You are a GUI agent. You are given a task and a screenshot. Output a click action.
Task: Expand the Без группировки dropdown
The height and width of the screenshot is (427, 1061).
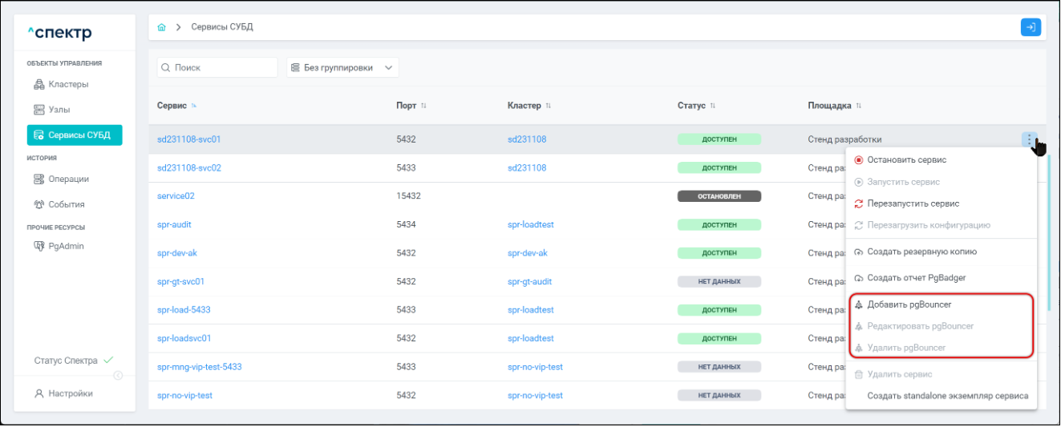pos(342,68)
